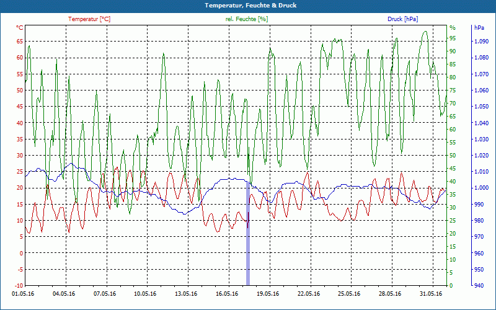The width and height of the screenshot is (496, 310).
Task: Click pressure axis value "950"
Action: coord(479,270)
